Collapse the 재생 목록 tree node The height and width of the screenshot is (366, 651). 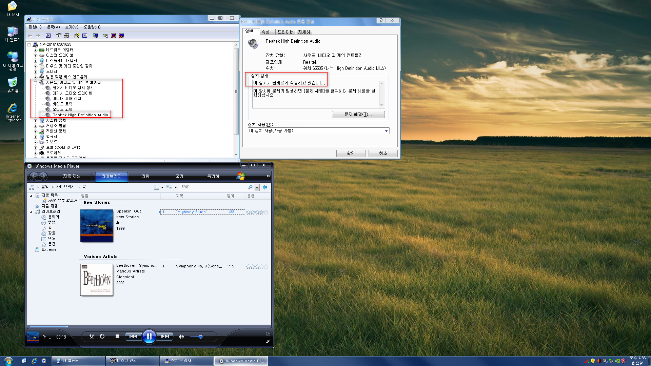31,196
